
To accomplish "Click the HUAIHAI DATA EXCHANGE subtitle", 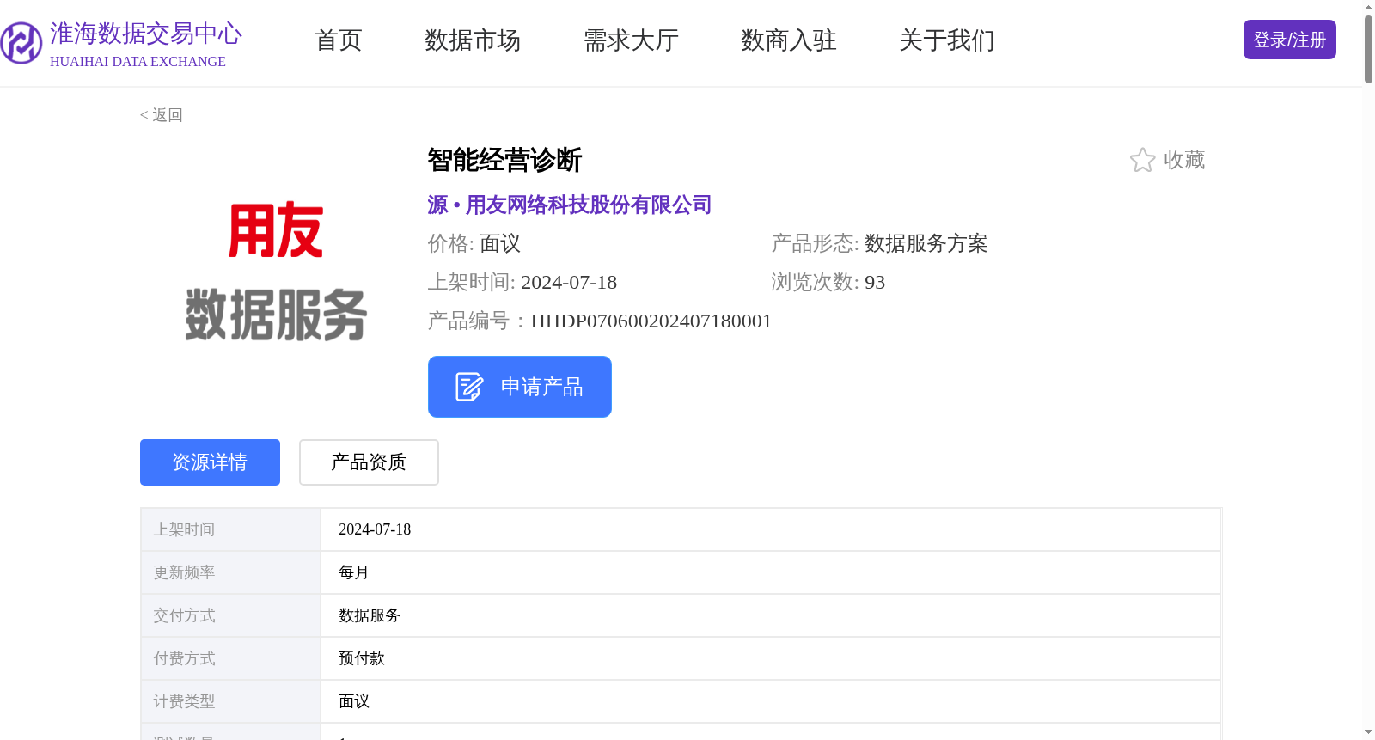I will tap(137, 62).
